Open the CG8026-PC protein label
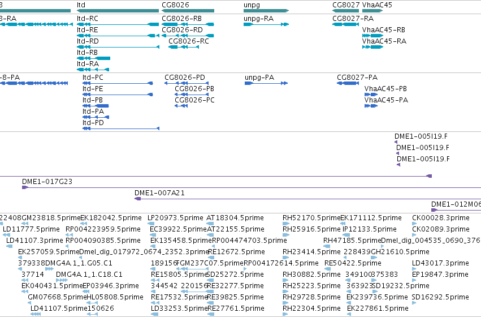This screenshot has width=481, height=317. 194,100
